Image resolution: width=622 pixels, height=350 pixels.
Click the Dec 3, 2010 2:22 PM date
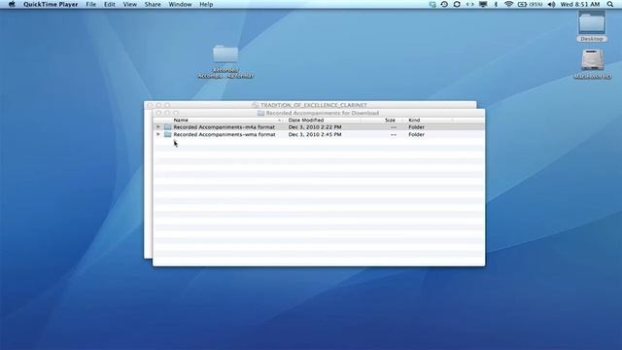(x=315, y=127)
